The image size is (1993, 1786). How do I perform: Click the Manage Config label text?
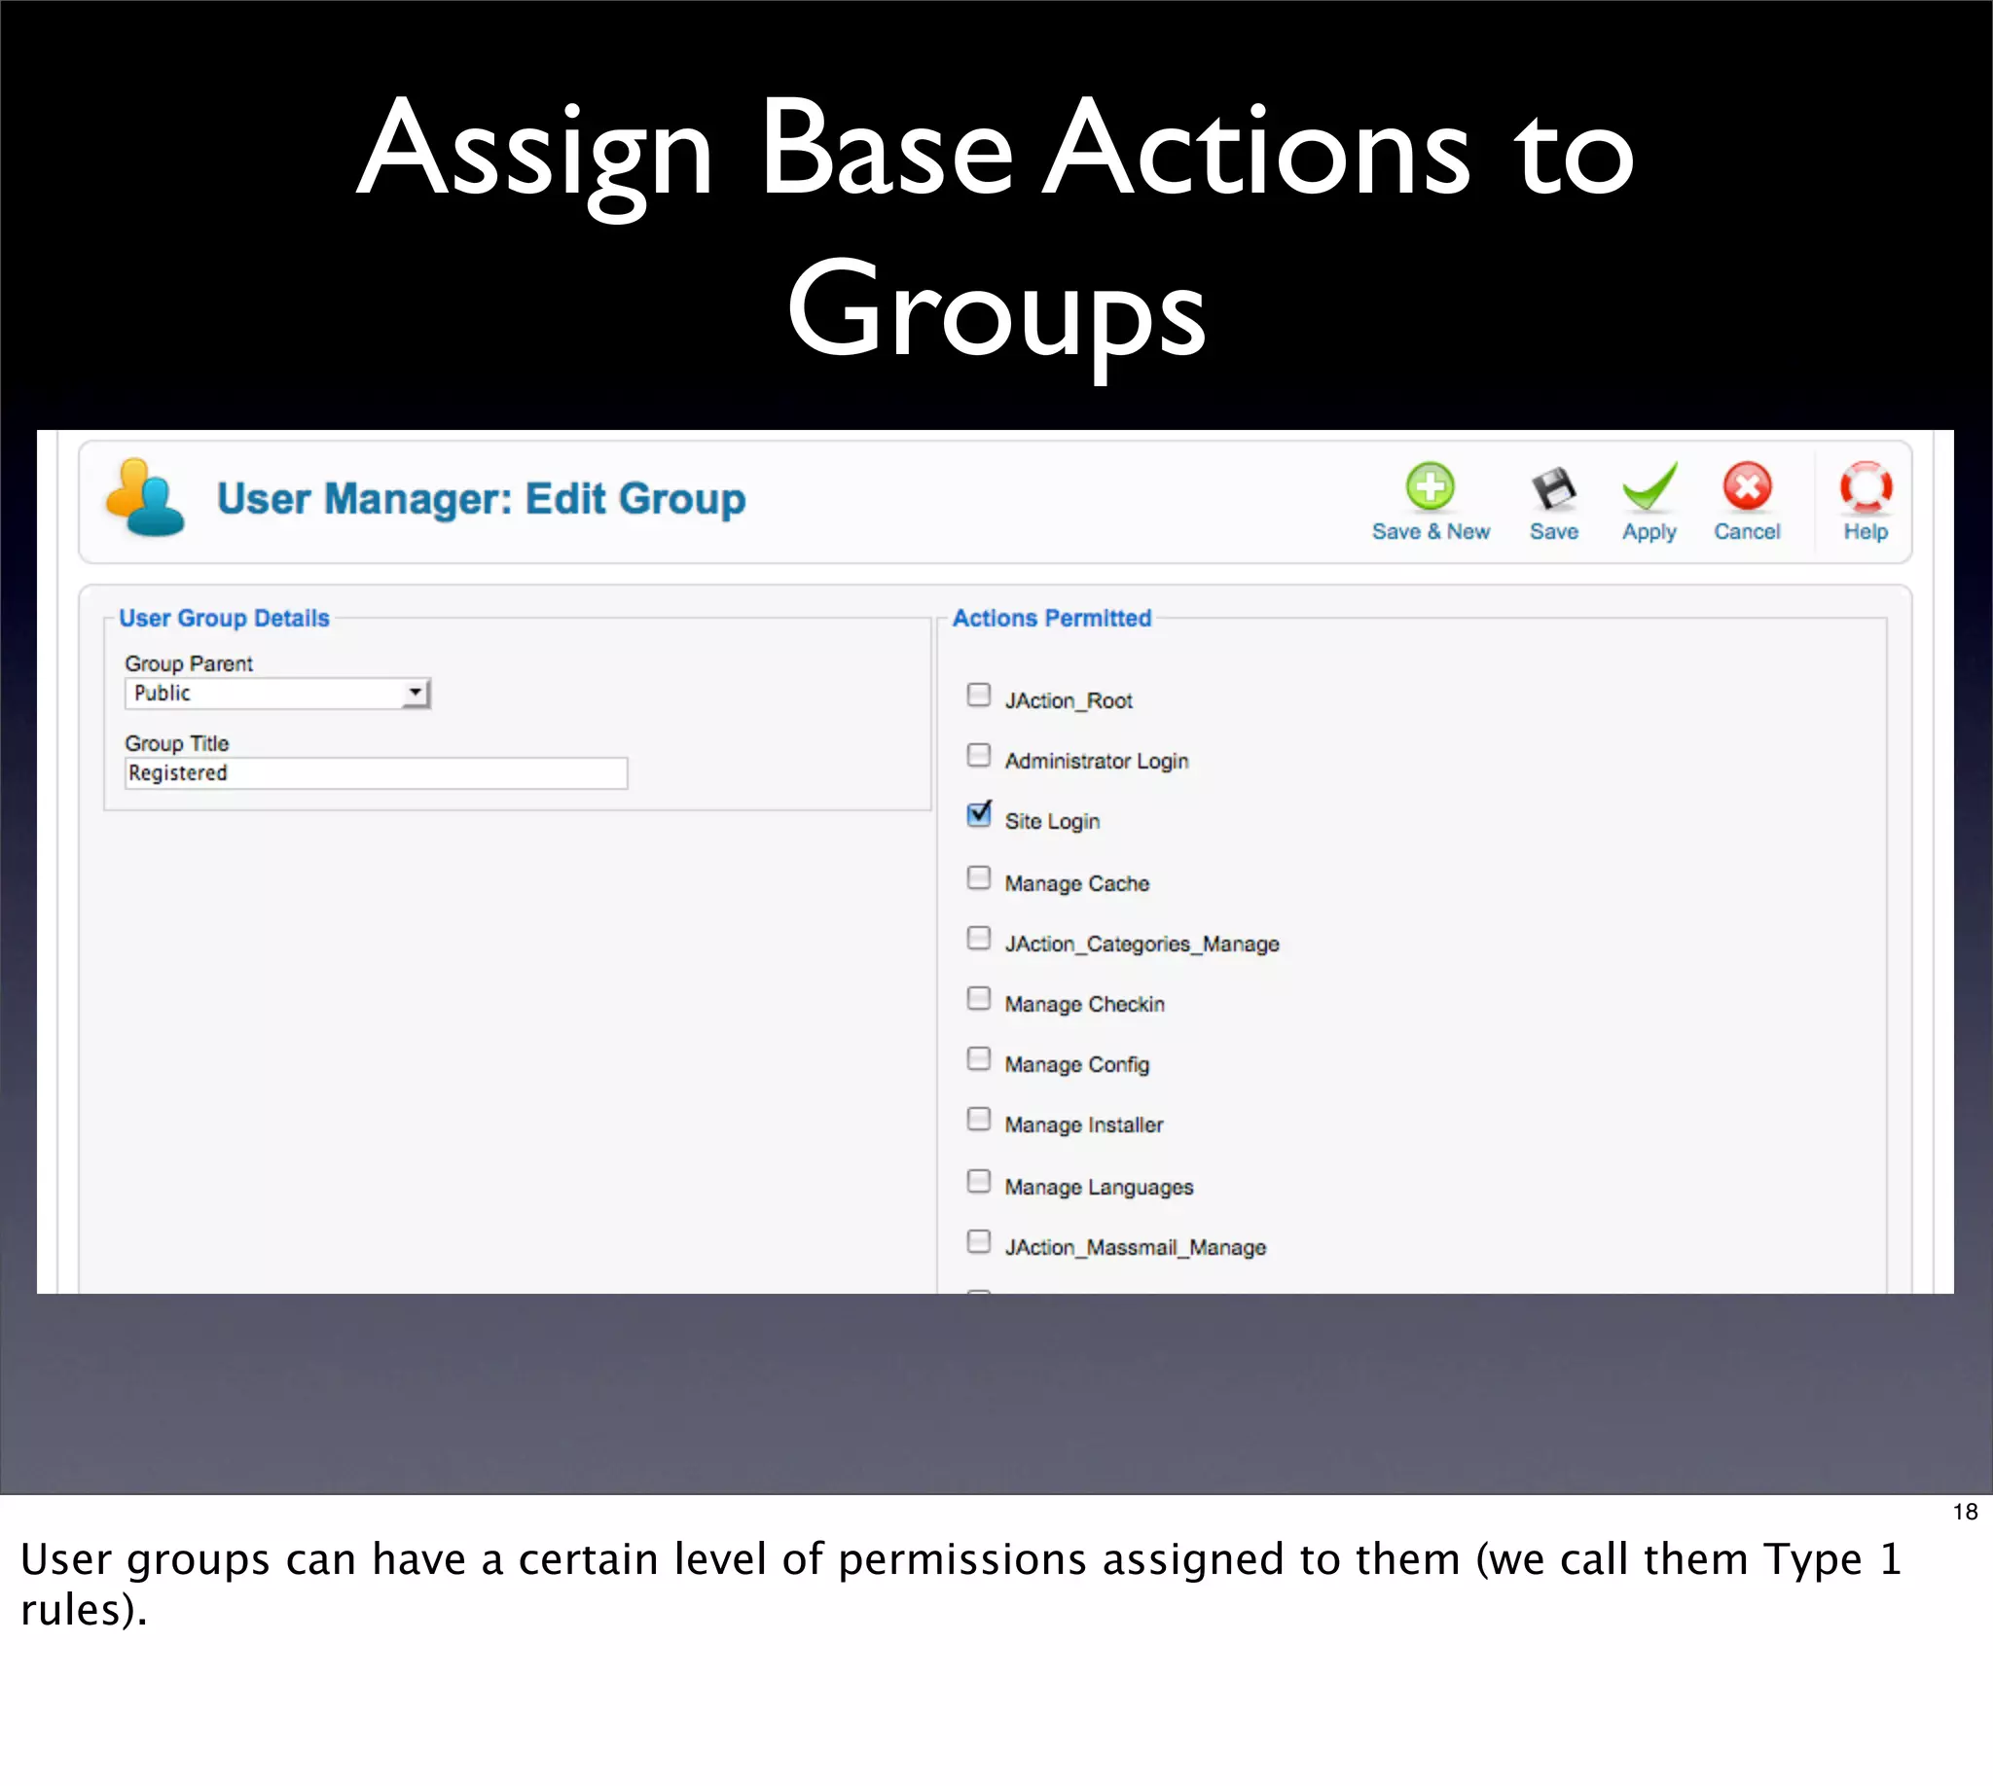pos(1076,1065)
